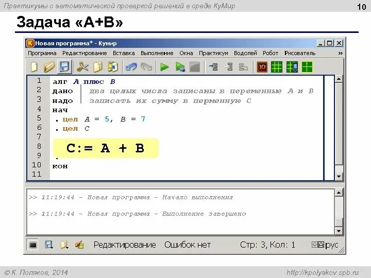Open the Выполнение menu
371x278 pixels.
pyautogui.click(x=157, y=53)
